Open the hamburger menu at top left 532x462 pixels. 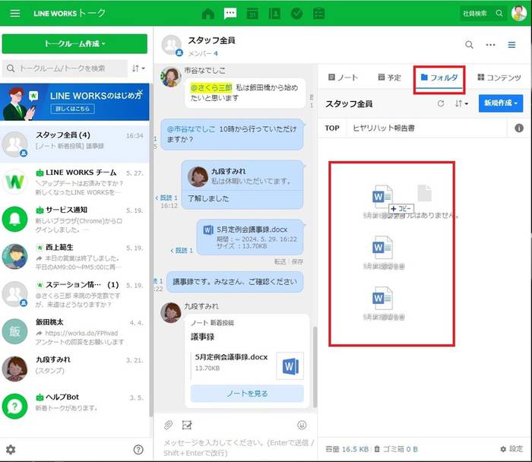(x=14, y=13)
